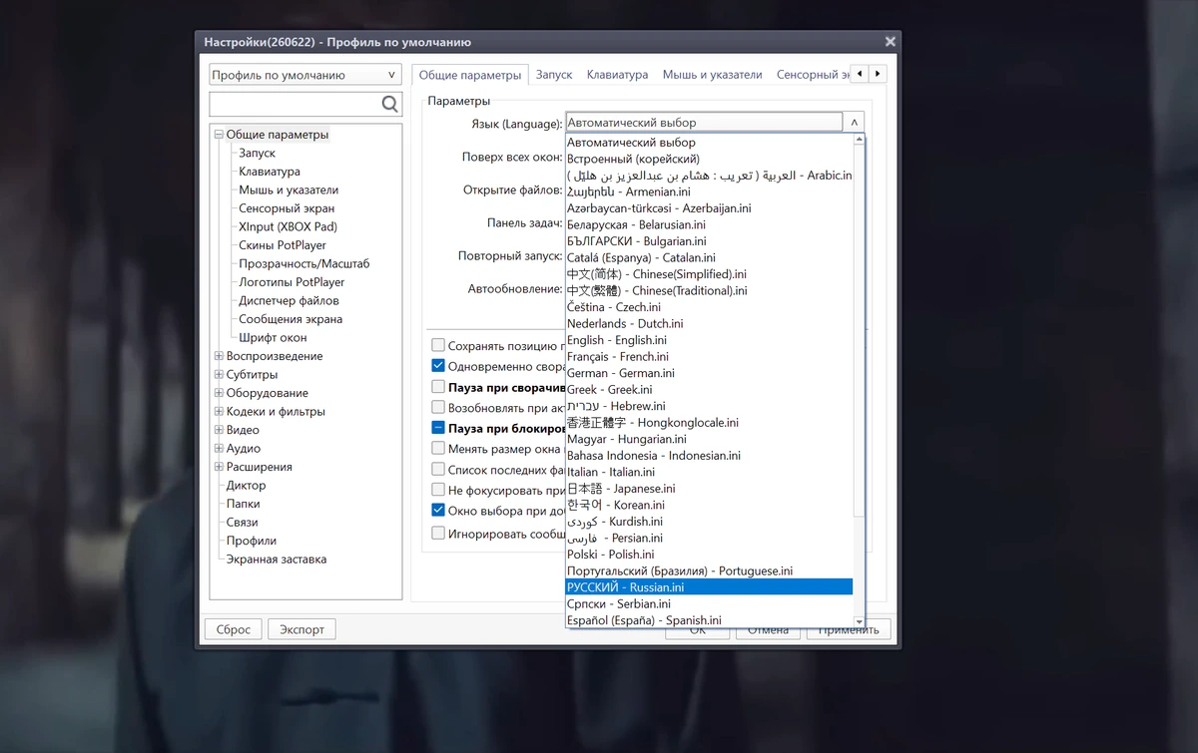The height and width of the screenshot is (753, 1198).
Task: Expand 'Аудио' tree node
Action: [x=219, y=449]
